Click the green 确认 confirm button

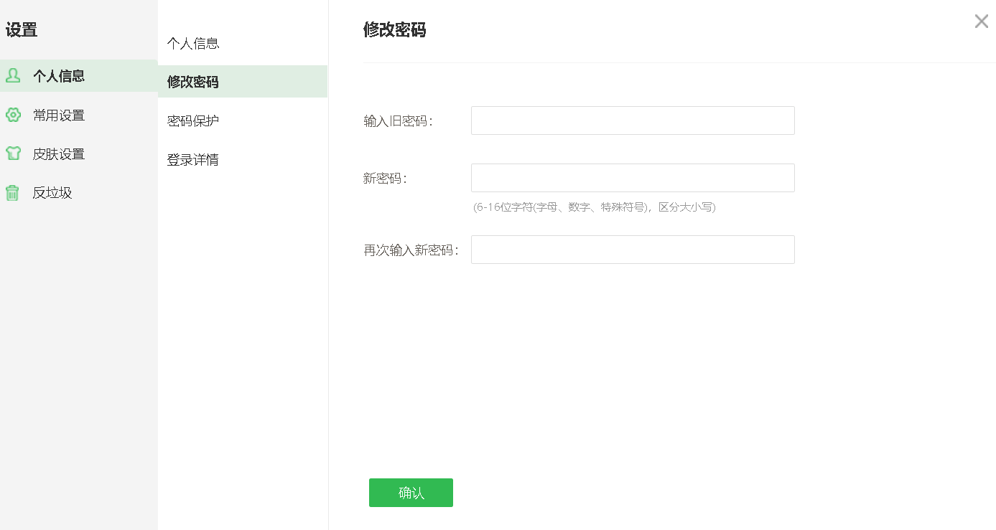tap(411, 493)
